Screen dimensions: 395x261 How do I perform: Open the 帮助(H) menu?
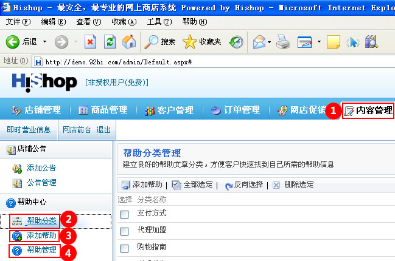point(195,22)
